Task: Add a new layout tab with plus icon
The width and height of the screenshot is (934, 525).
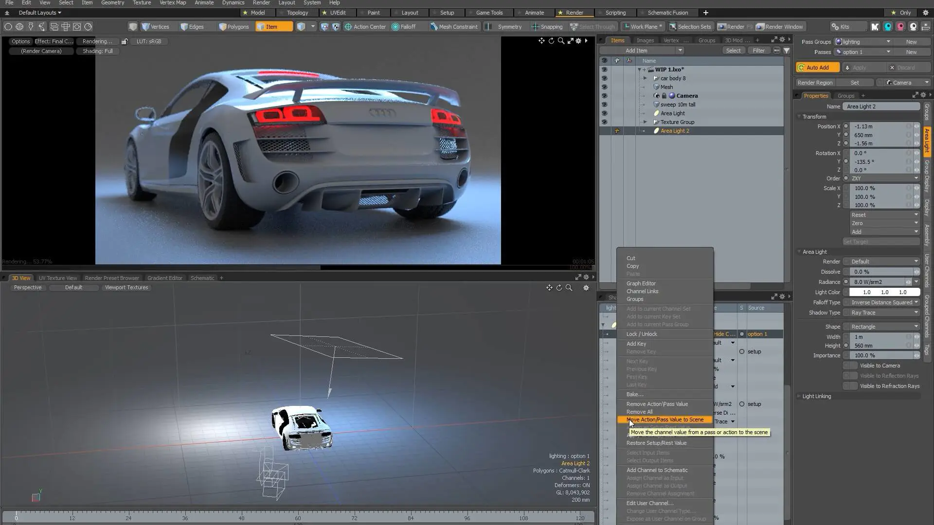Action: [706, 13]
